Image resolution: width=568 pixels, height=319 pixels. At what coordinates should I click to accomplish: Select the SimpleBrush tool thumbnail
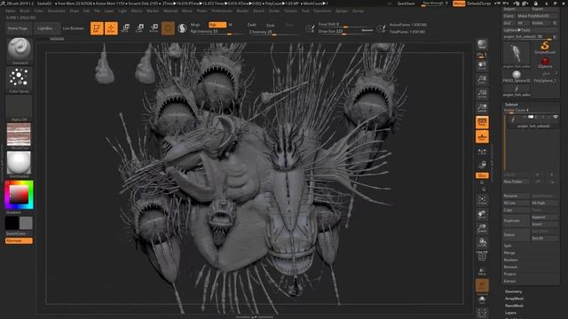(544, 47)
